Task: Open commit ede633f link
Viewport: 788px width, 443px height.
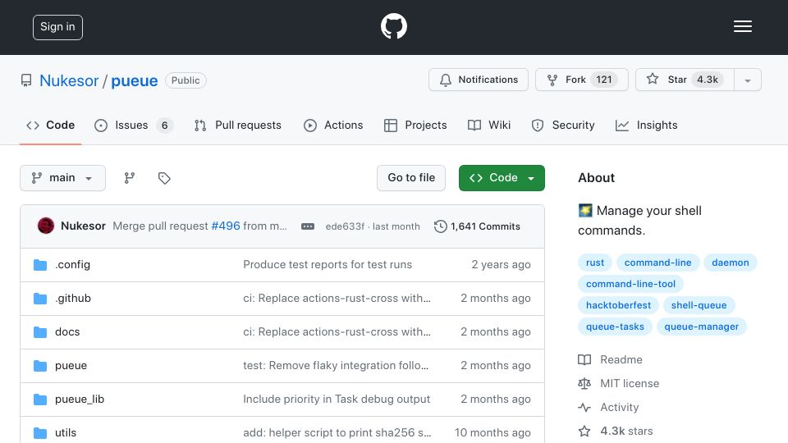Action: (345, 226)
